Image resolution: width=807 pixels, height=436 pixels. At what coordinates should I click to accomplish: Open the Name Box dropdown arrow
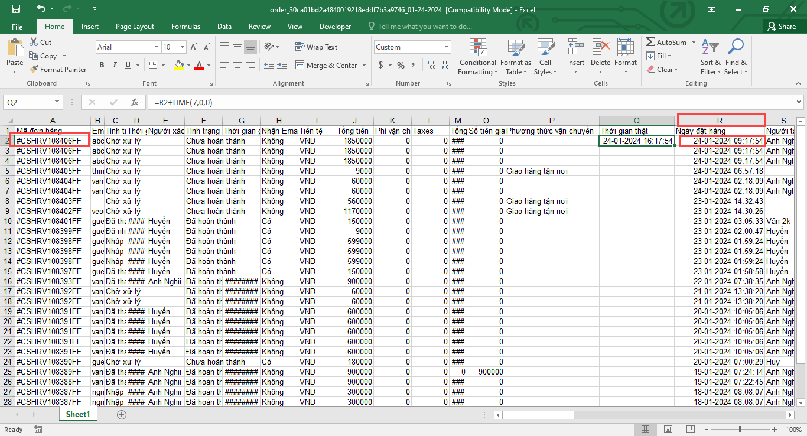tap(57, 102)
